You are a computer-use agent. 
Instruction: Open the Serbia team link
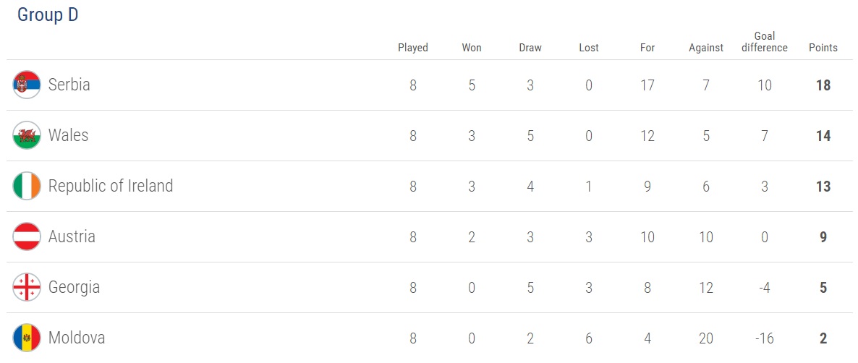click(x=69, y=85)
